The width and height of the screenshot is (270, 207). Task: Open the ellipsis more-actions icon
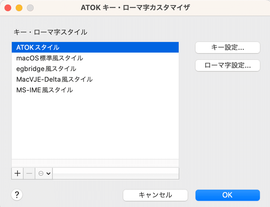point(41,173)
